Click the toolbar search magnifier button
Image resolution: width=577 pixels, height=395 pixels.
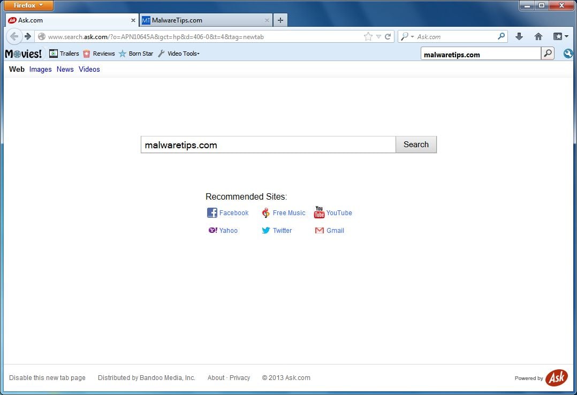pyautogui.click(x=548, y=54)
